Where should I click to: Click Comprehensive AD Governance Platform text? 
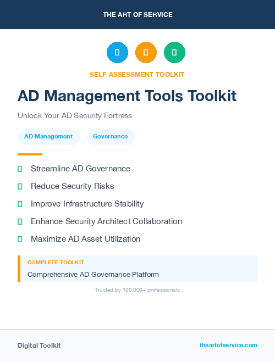point(93,275)
